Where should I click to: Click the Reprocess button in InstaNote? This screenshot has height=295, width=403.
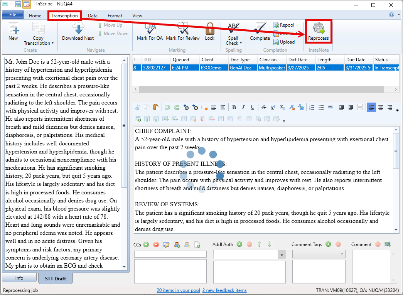pos(318,32)
